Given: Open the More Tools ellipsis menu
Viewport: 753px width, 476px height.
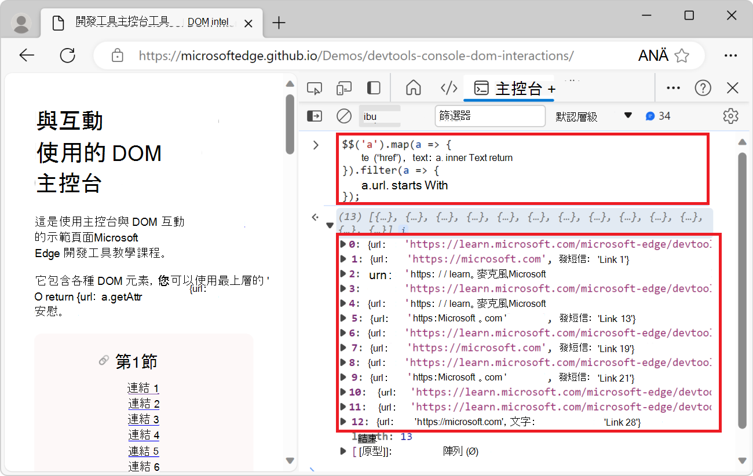Looking at the screenshot, I should [672, 87].
